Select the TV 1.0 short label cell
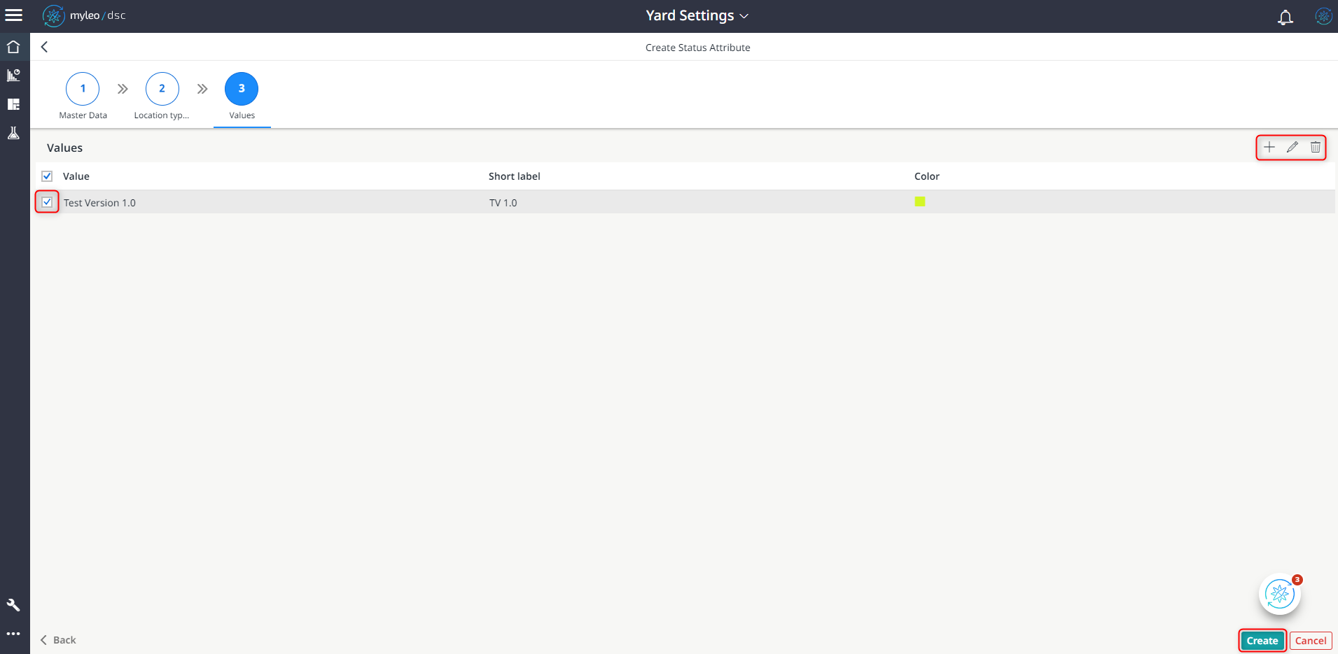The image size is (1338, 654). click(503, 203)
